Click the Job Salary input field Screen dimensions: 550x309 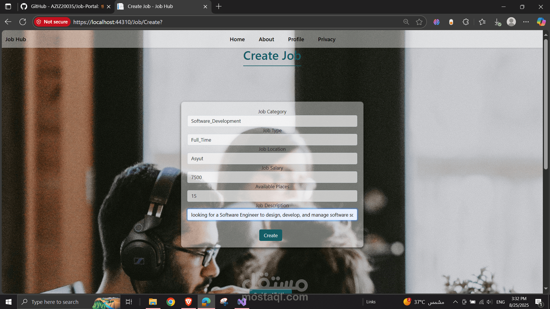click(x=272, y=177)
